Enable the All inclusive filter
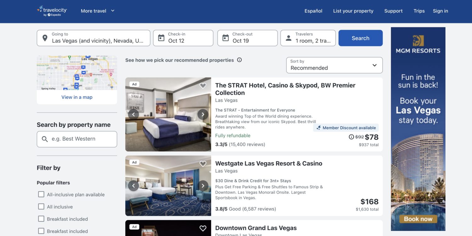This screenshot has height=236, width=472. [x=41, y=206]
